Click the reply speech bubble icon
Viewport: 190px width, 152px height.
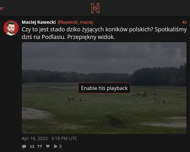pyautogui.click(x=24, y=146)
